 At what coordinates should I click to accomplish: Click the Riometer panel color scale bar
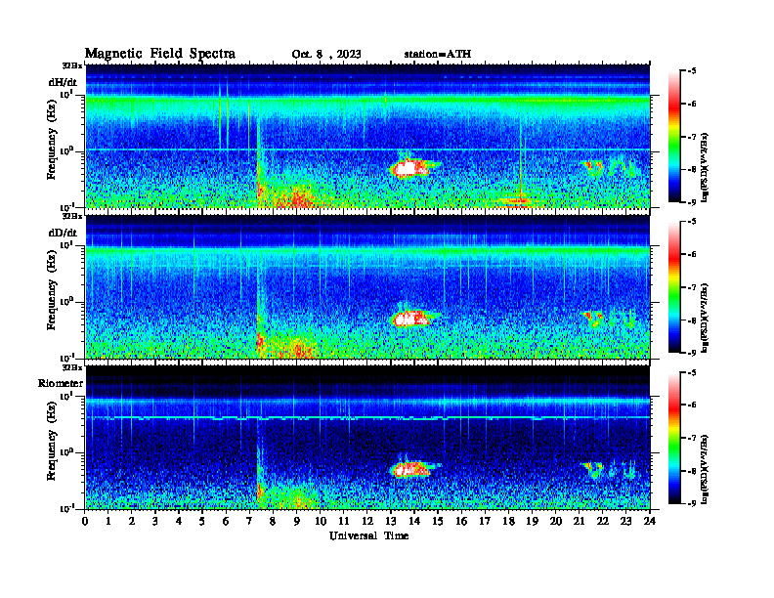click(x=674, y=438)
